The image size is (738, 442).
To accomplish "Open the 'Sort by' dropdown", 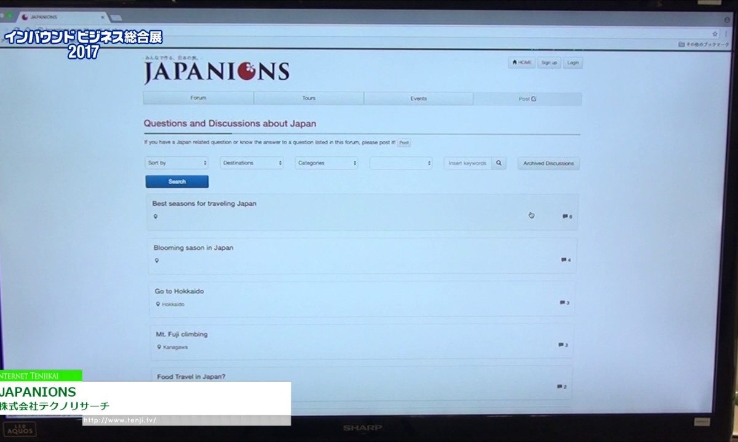I will click(177, 163).
